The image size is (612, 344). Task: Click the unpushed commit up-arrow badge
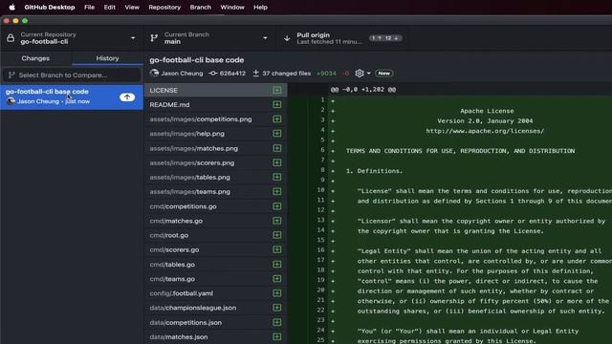coord(127,97)
